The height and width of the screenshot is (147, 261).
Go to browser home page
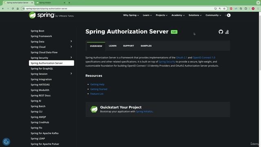point(18,9)
